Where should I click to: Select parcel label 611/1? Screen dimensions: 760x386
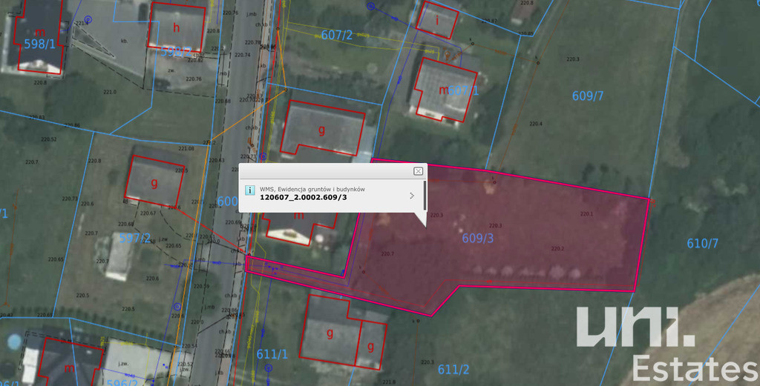click(x=272, y=354)
